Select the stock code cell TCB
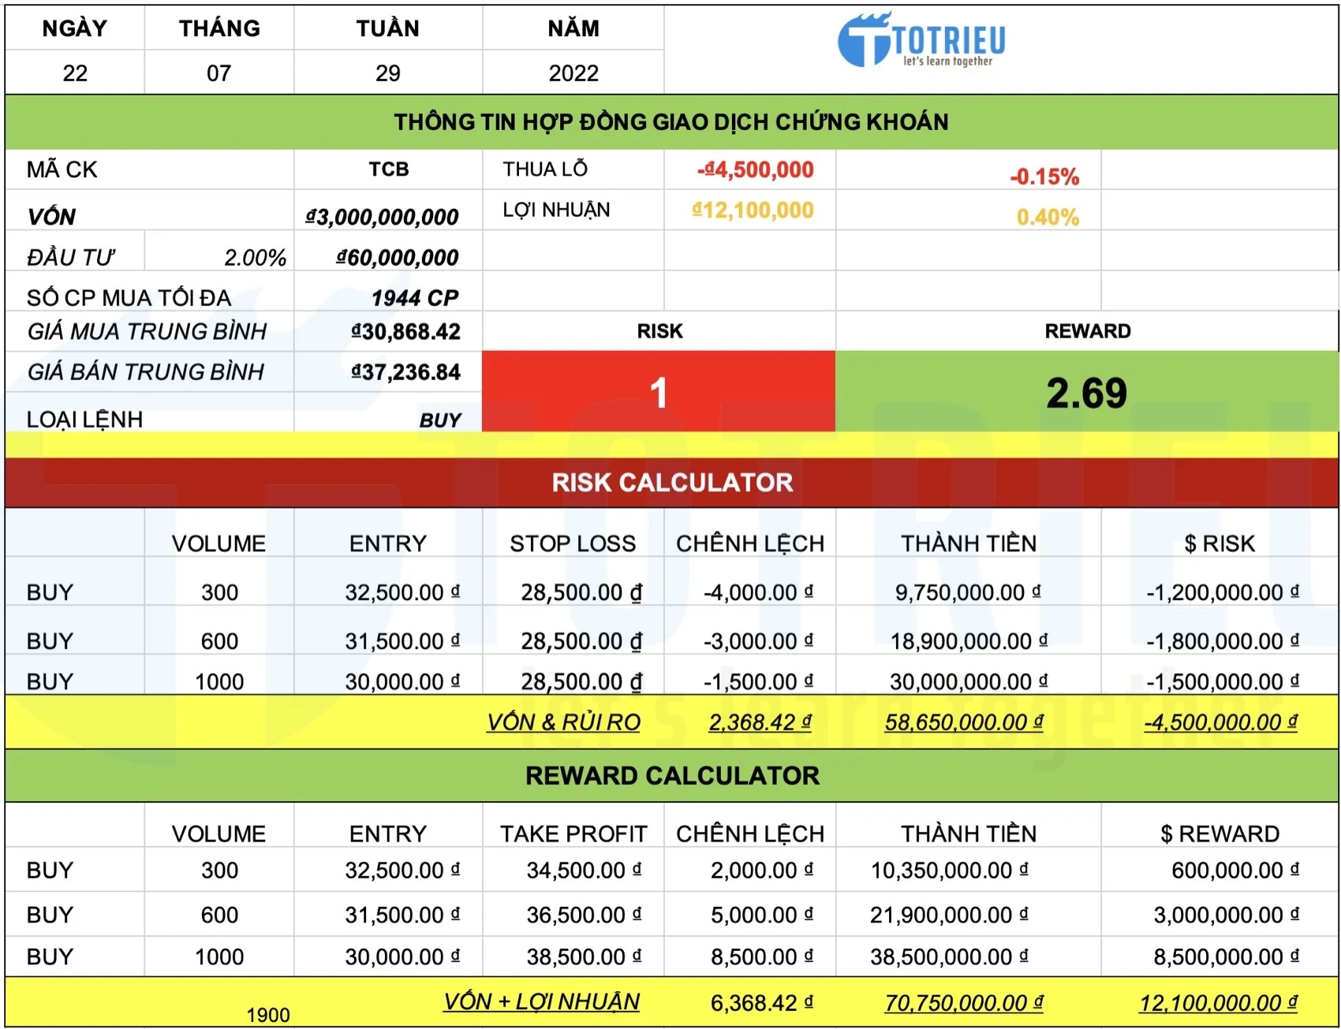The width and height of the screenshot is (1341, 1029). [x=388, y=170]
